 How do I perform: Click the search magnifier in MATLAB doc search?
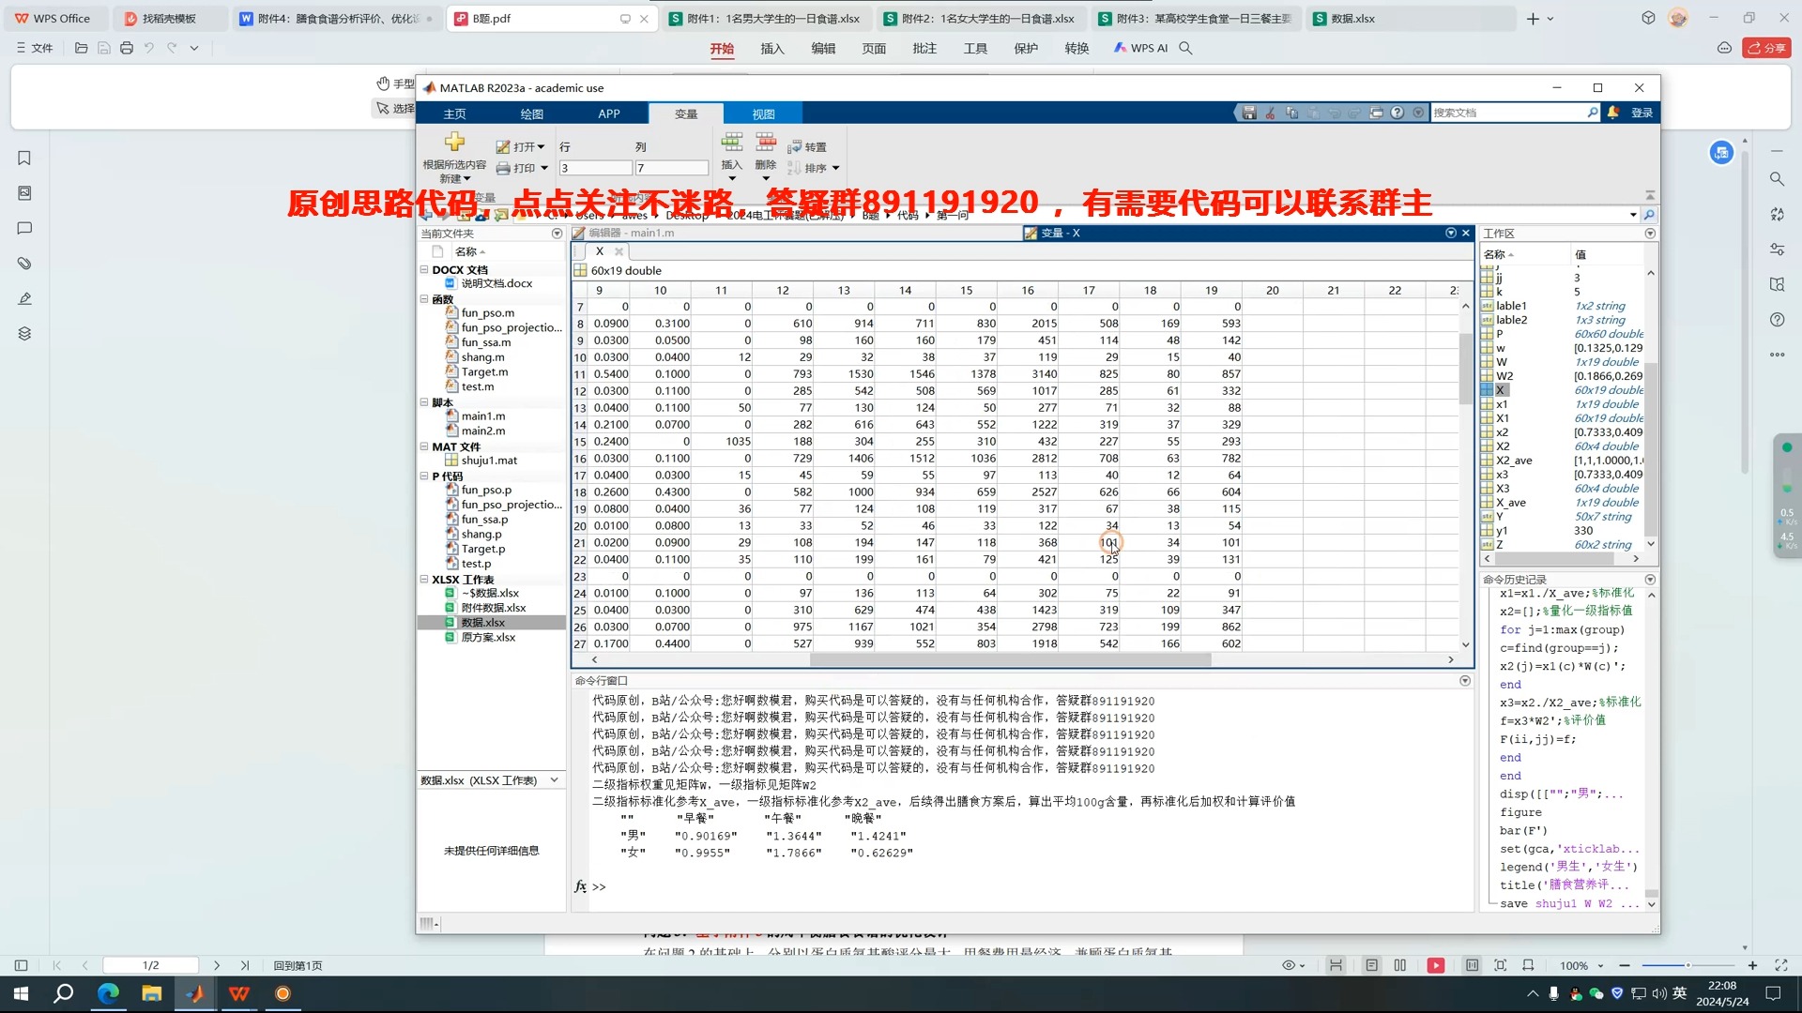point(1593,113)
